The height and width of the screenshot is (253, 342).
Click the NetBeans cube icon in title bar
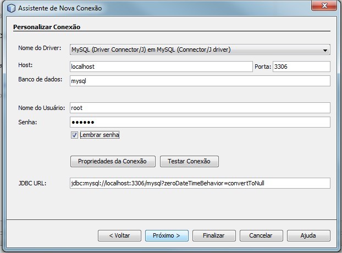point(11,8)
